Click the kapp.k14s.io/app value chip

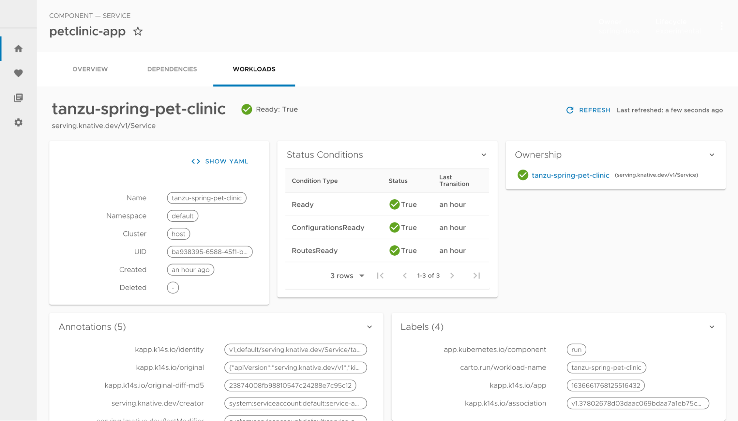605,385
